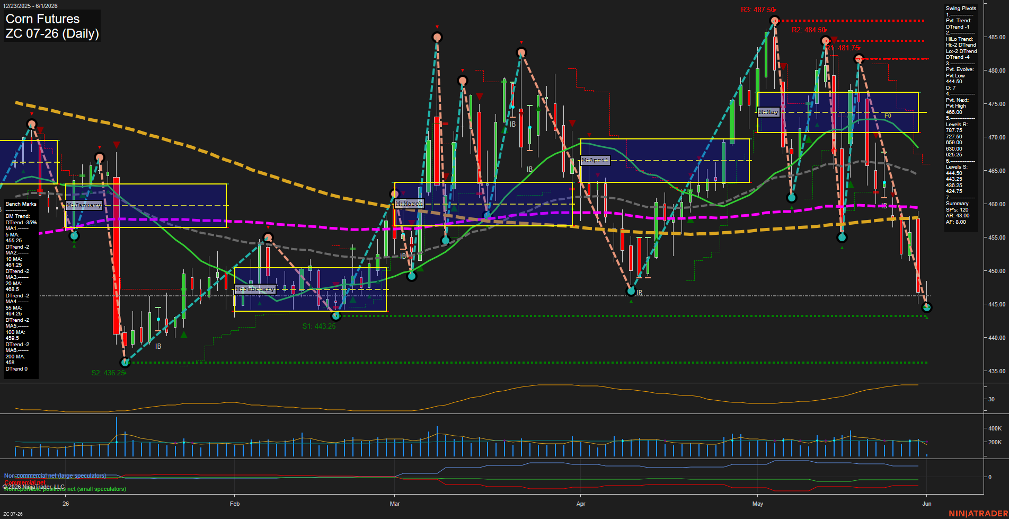Select the swing high marker at R2 484.50

[x=825, y=41]
